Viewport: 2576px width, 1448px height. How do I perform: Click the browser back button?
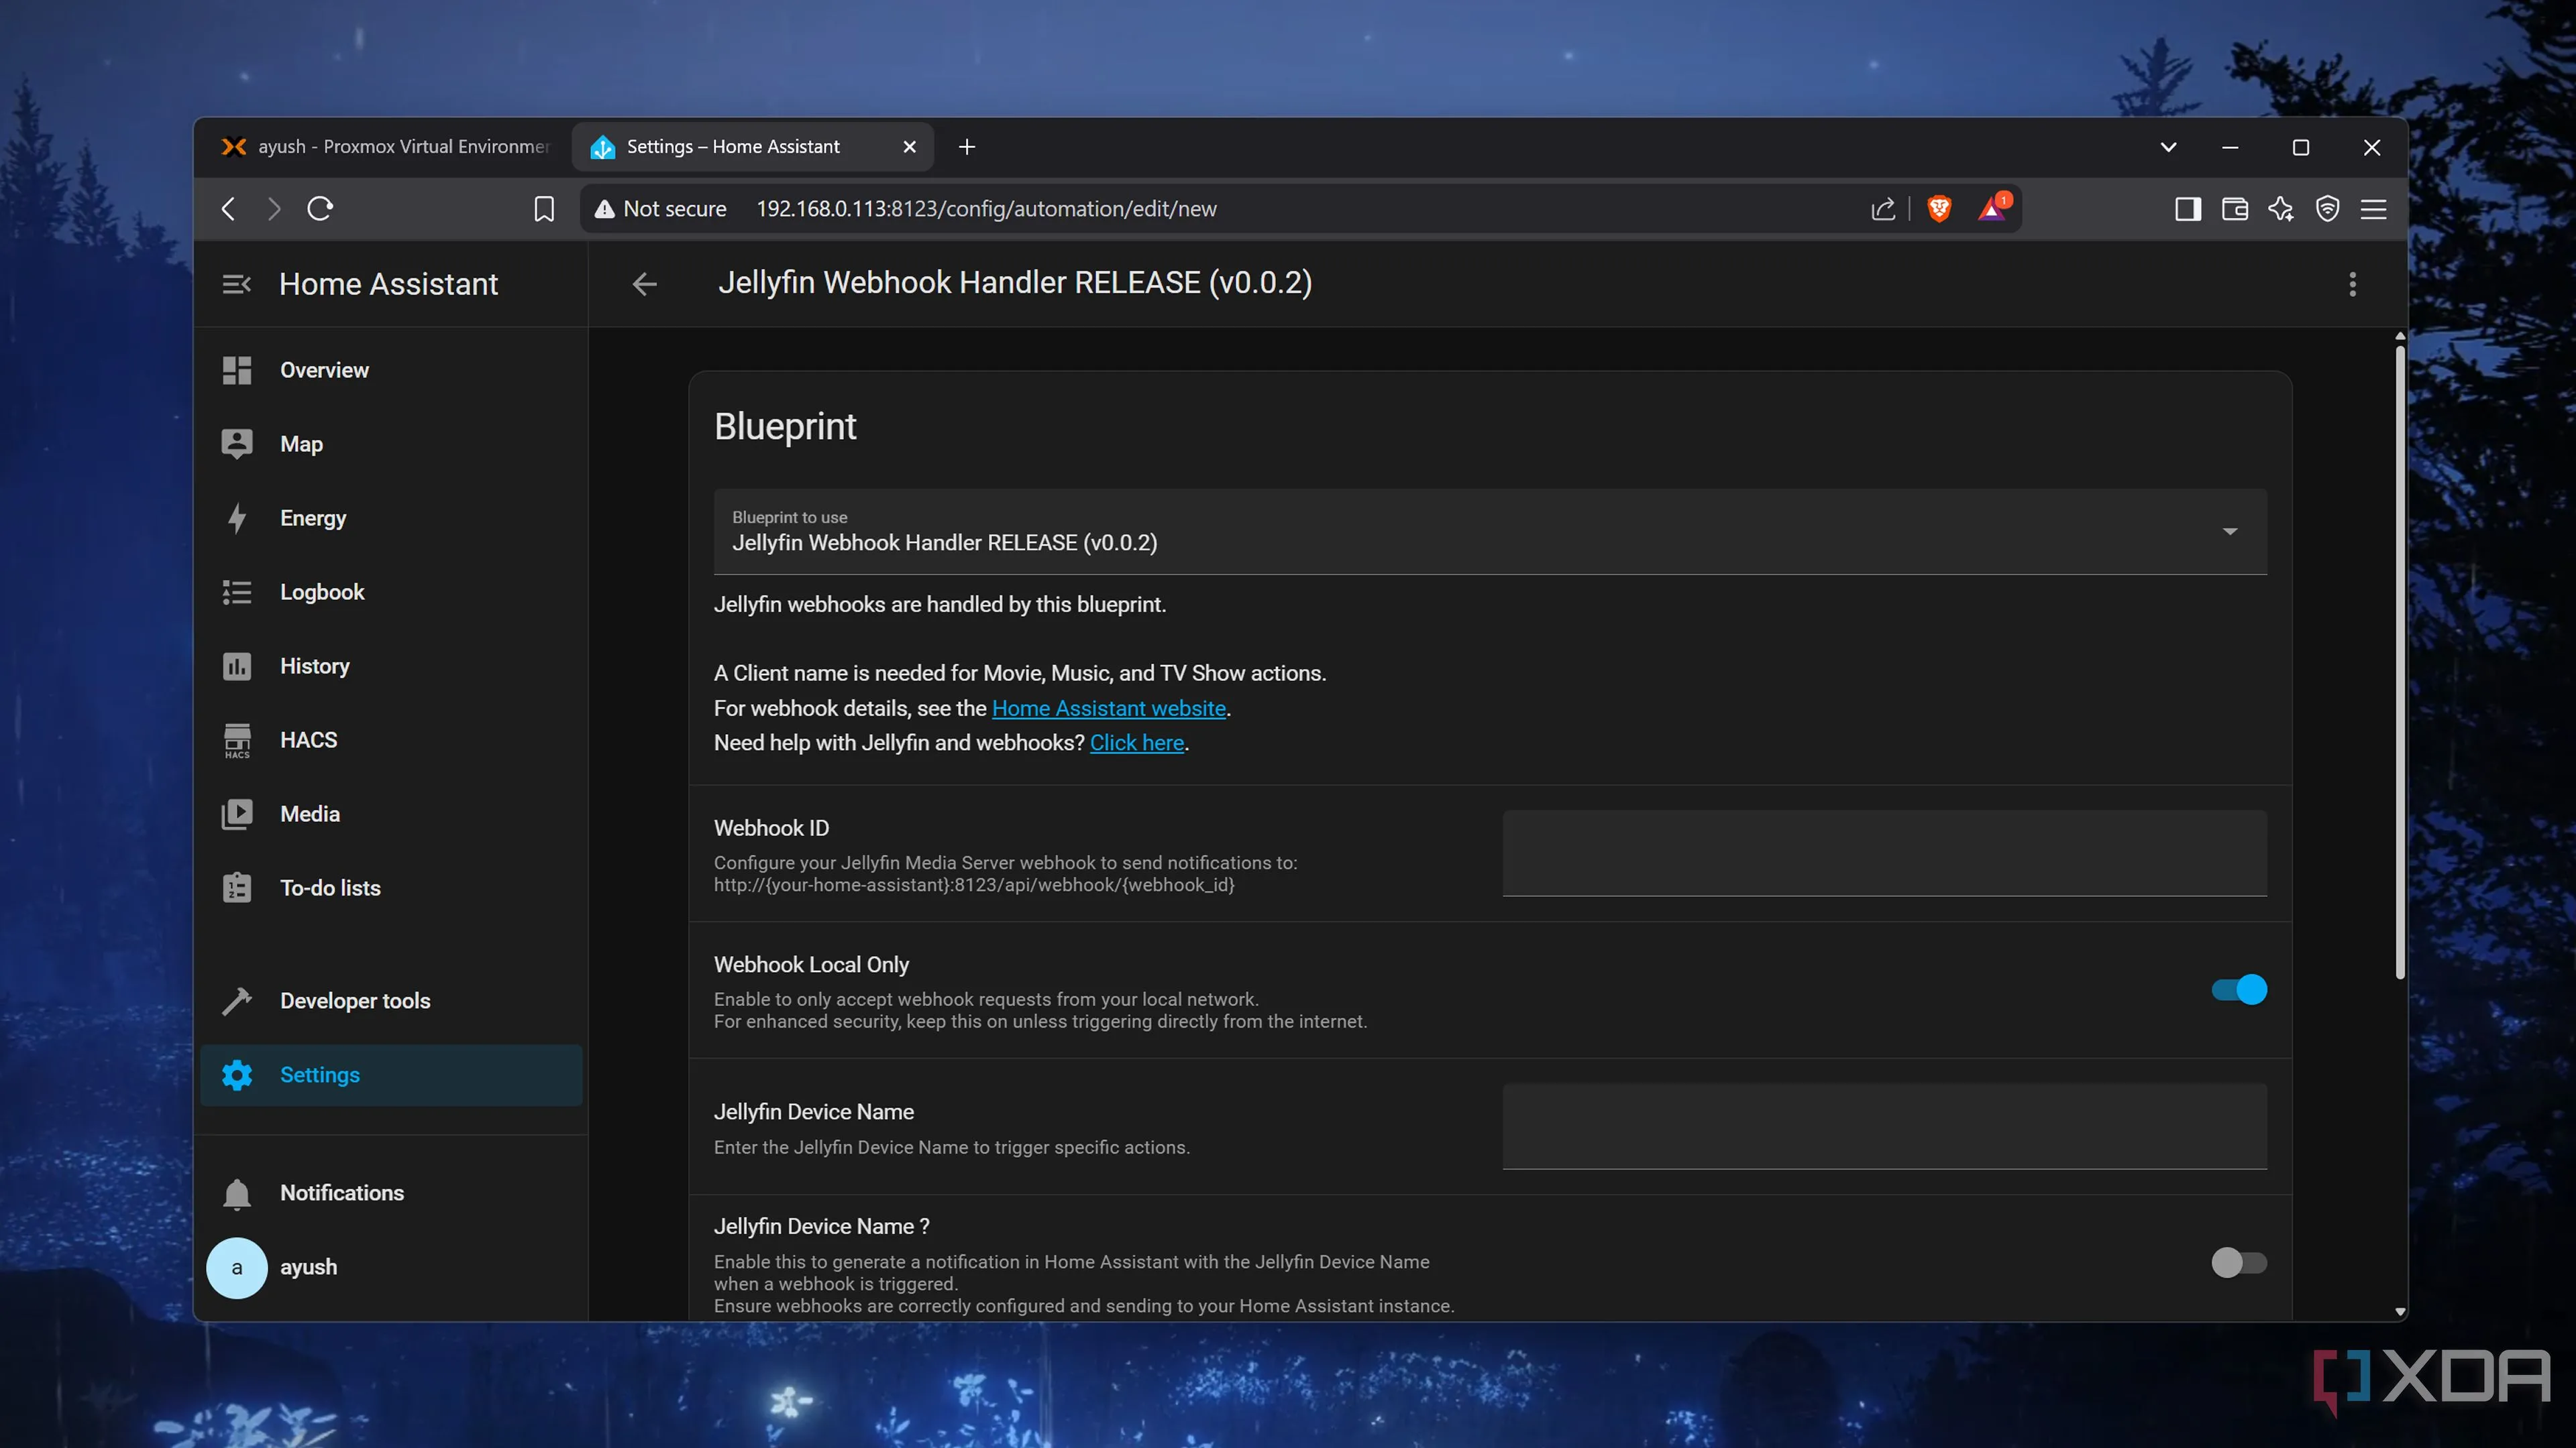pos(228,209)
